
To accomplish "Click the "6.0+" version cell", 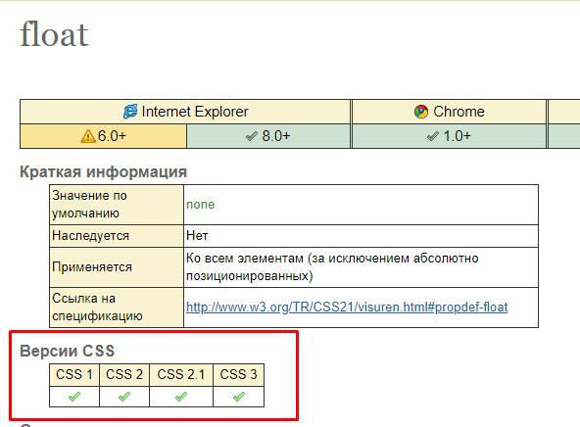I will point(103,136).
